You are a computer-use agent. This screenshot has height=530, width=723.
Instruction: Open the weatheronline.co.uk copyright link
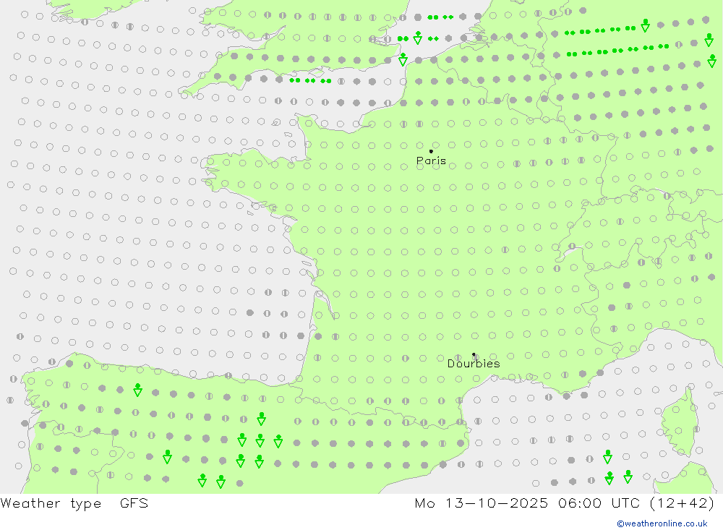pos(662,523)
